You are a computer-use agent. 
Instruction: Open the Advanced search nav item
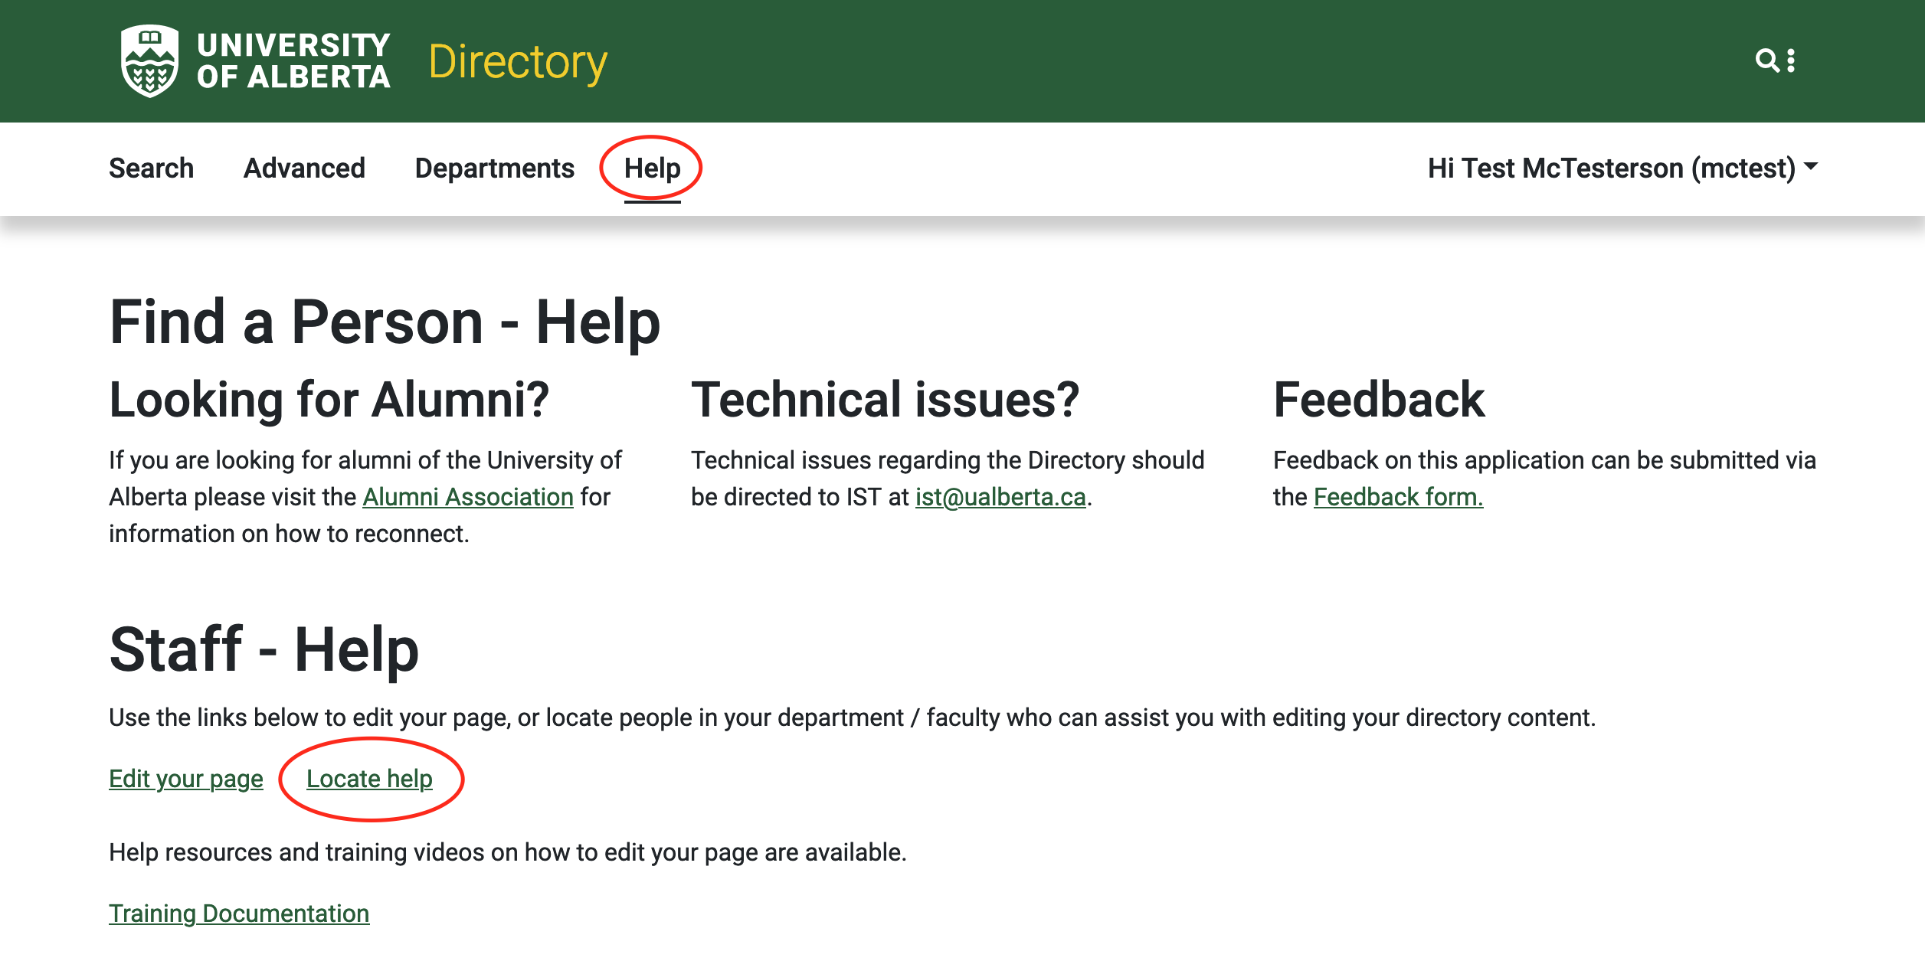pyautogui.click(x=304, y=168)
